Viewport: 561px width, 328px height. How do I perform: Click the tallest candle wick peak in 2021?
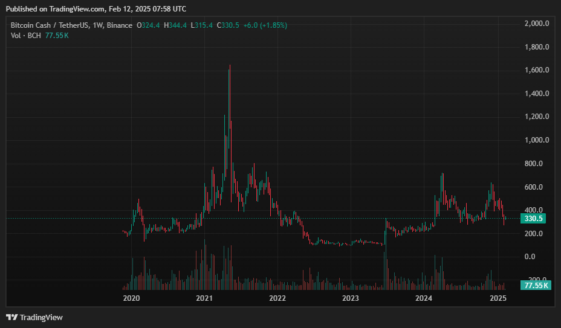[230, 66]
